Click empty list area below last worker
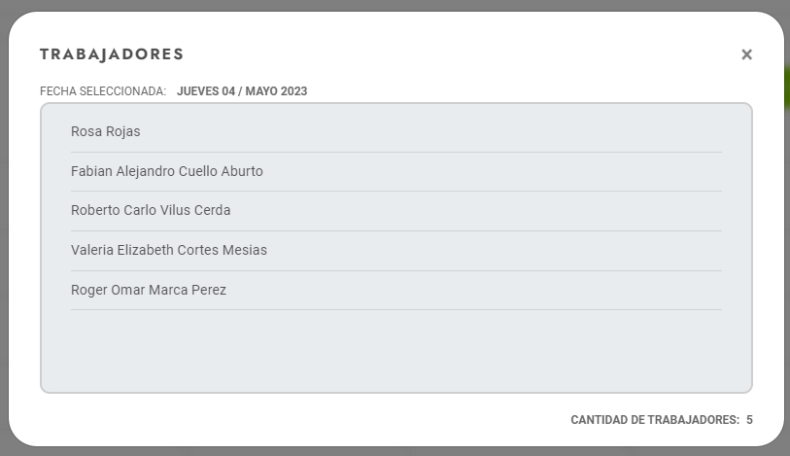 pyautogui.click(x=396, y=350)
